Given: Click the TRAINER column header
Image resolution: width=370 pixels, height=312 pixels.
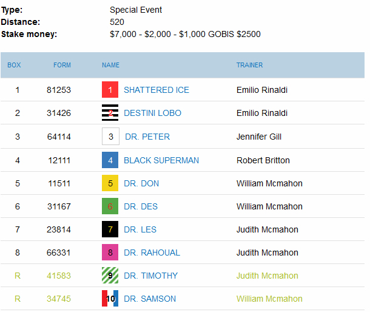Looking at the screenshot, I should click(x=250, y=65).
